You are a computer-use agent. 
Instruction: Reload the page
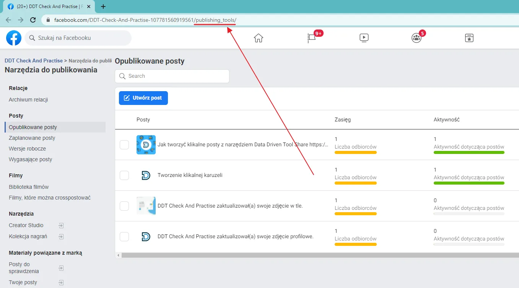click(33, 20)
